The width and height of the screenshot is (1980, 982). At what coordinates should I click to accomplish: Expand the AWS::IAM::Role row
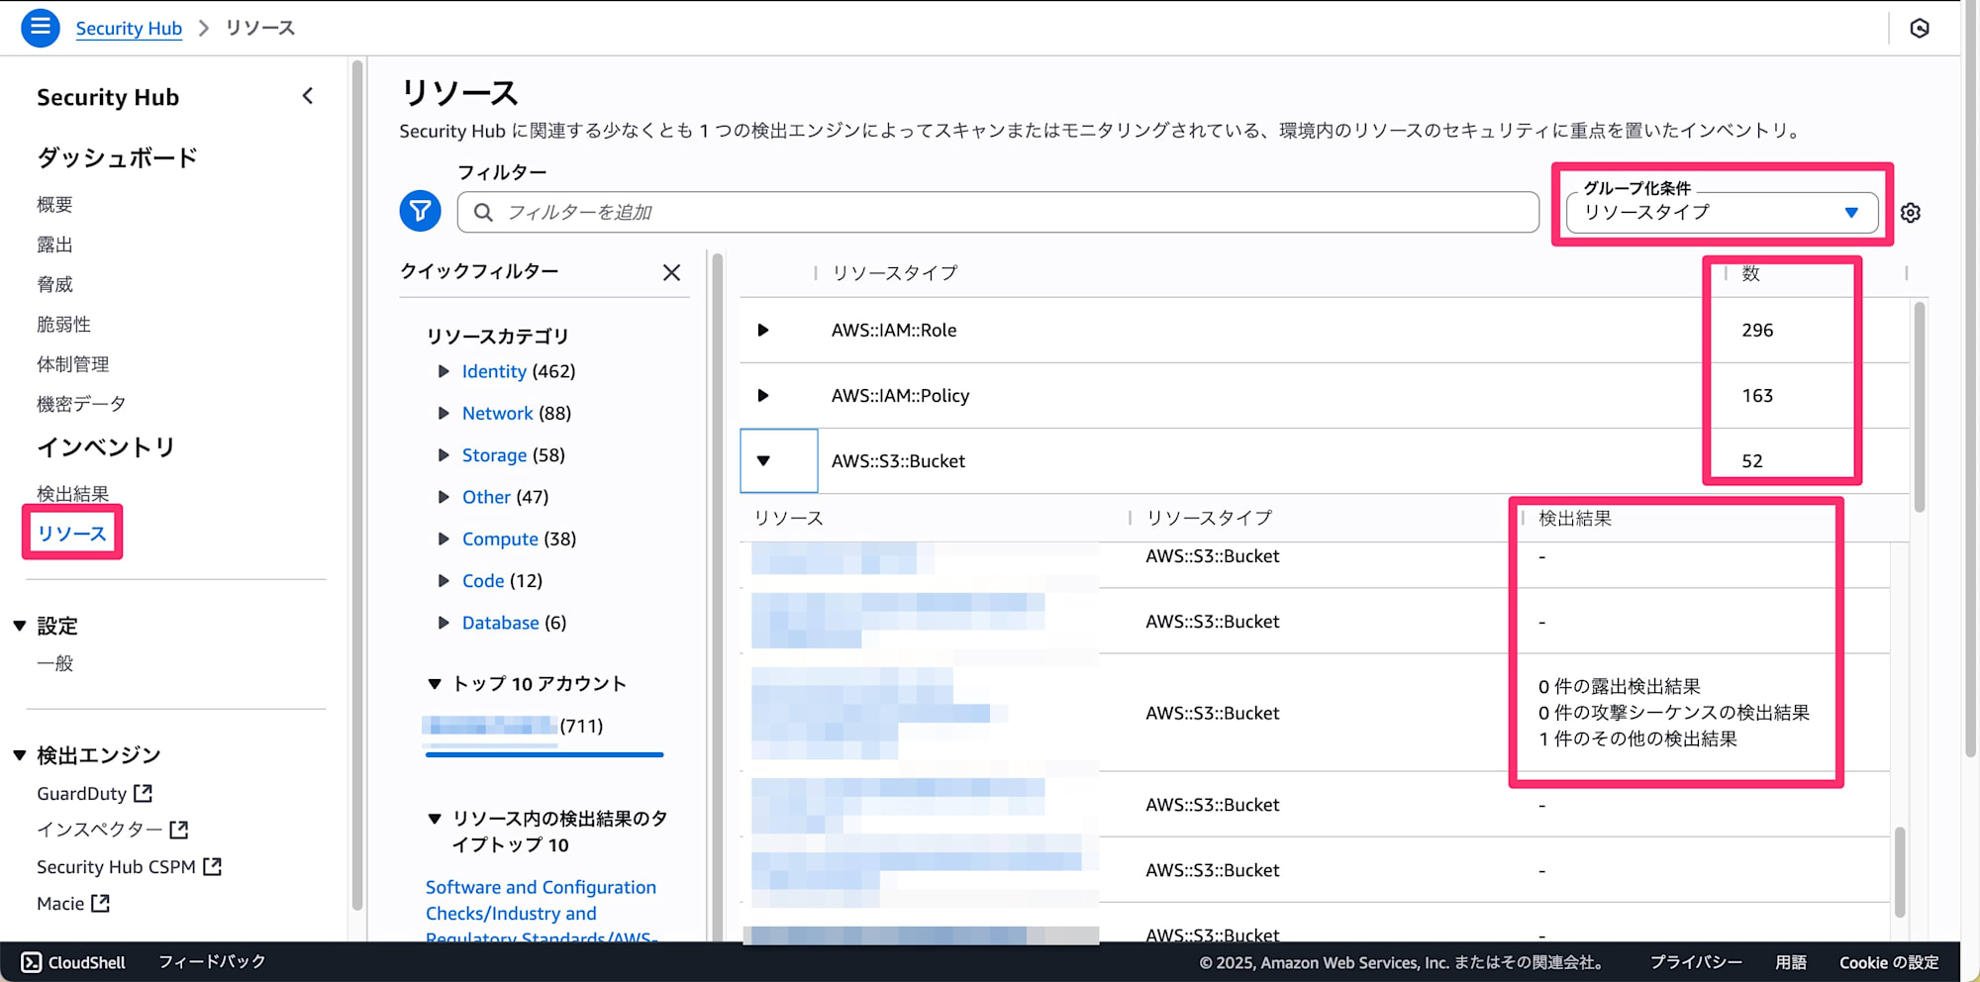[763, 330]
